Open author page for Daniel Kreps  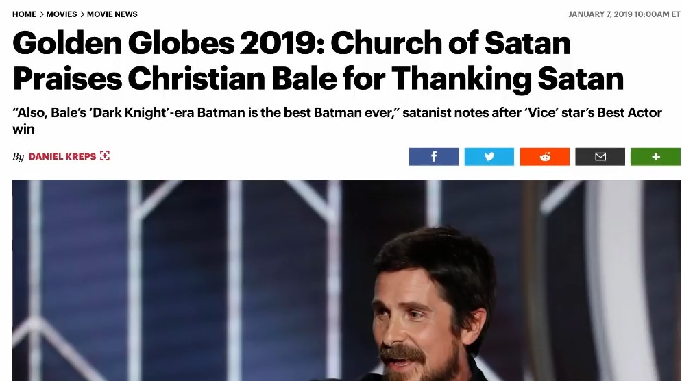(62, 157)
